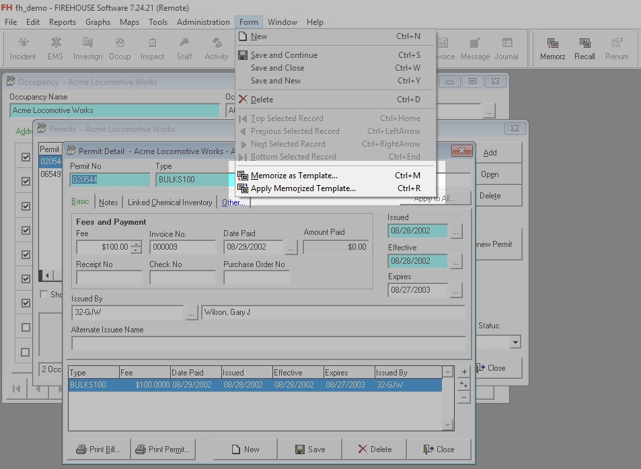
Task: Open the Reports menu
Action: pyautogui.click(x=63, y=22)
